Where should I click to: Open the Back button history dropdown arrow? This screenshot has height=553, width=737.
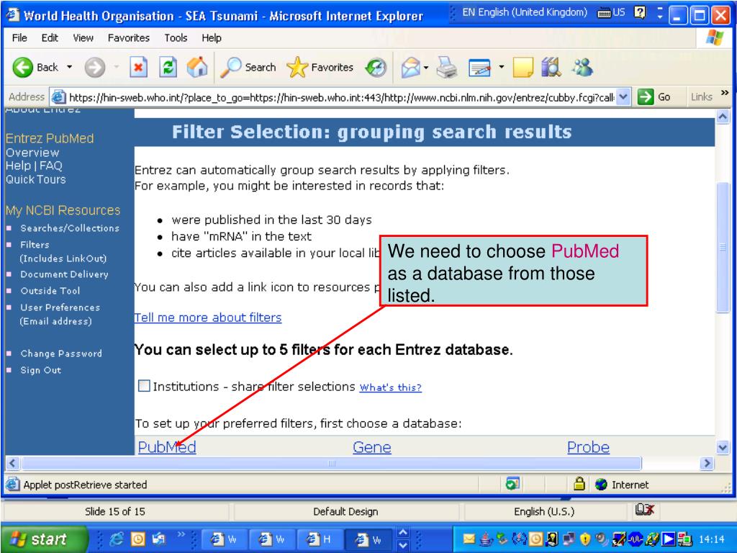click(70, 67)
